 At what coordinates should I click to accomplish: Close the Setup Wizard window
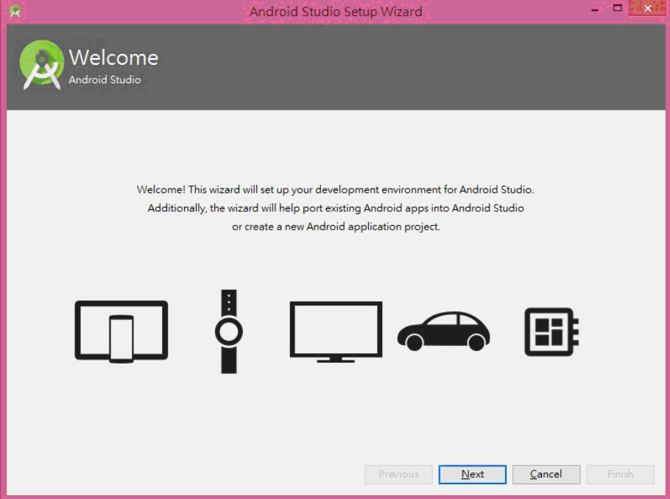(647, 8)
